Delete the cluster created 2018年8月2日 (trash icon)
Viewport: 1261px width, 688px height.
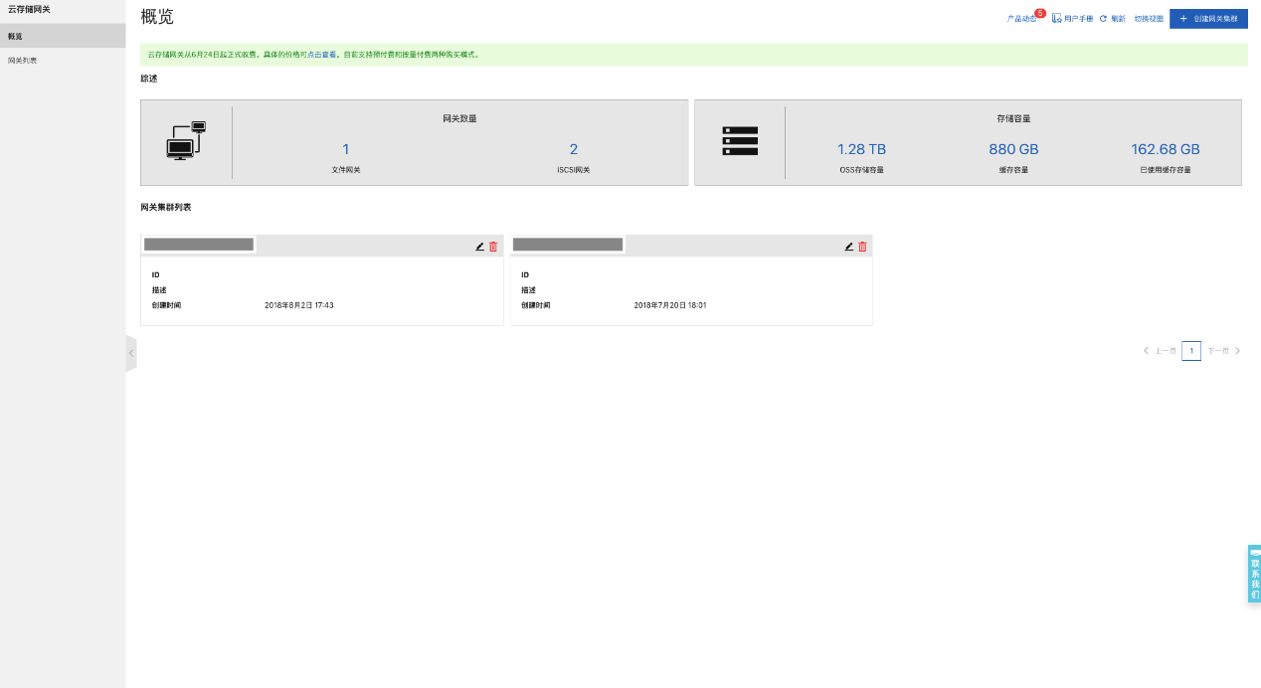point(493,247)
